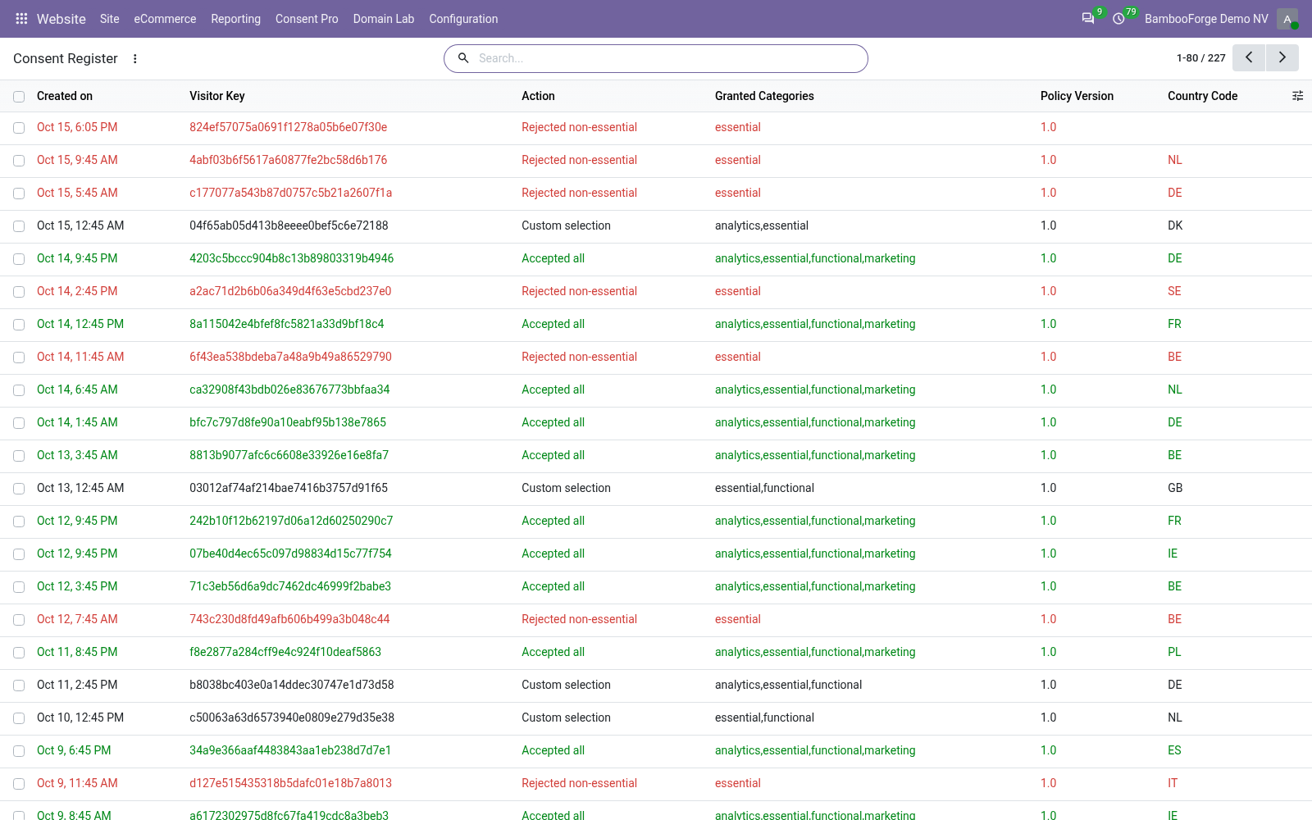Select the row with key 824ef57075a0691f1278a05b6e07f30e

19,128
